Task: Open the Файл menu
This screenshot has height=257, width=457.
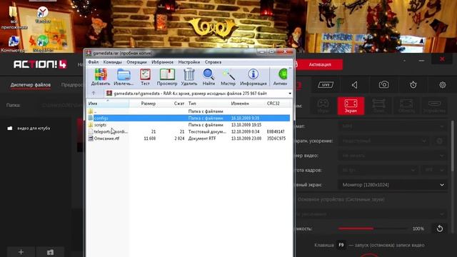Action: pos(94,62)
